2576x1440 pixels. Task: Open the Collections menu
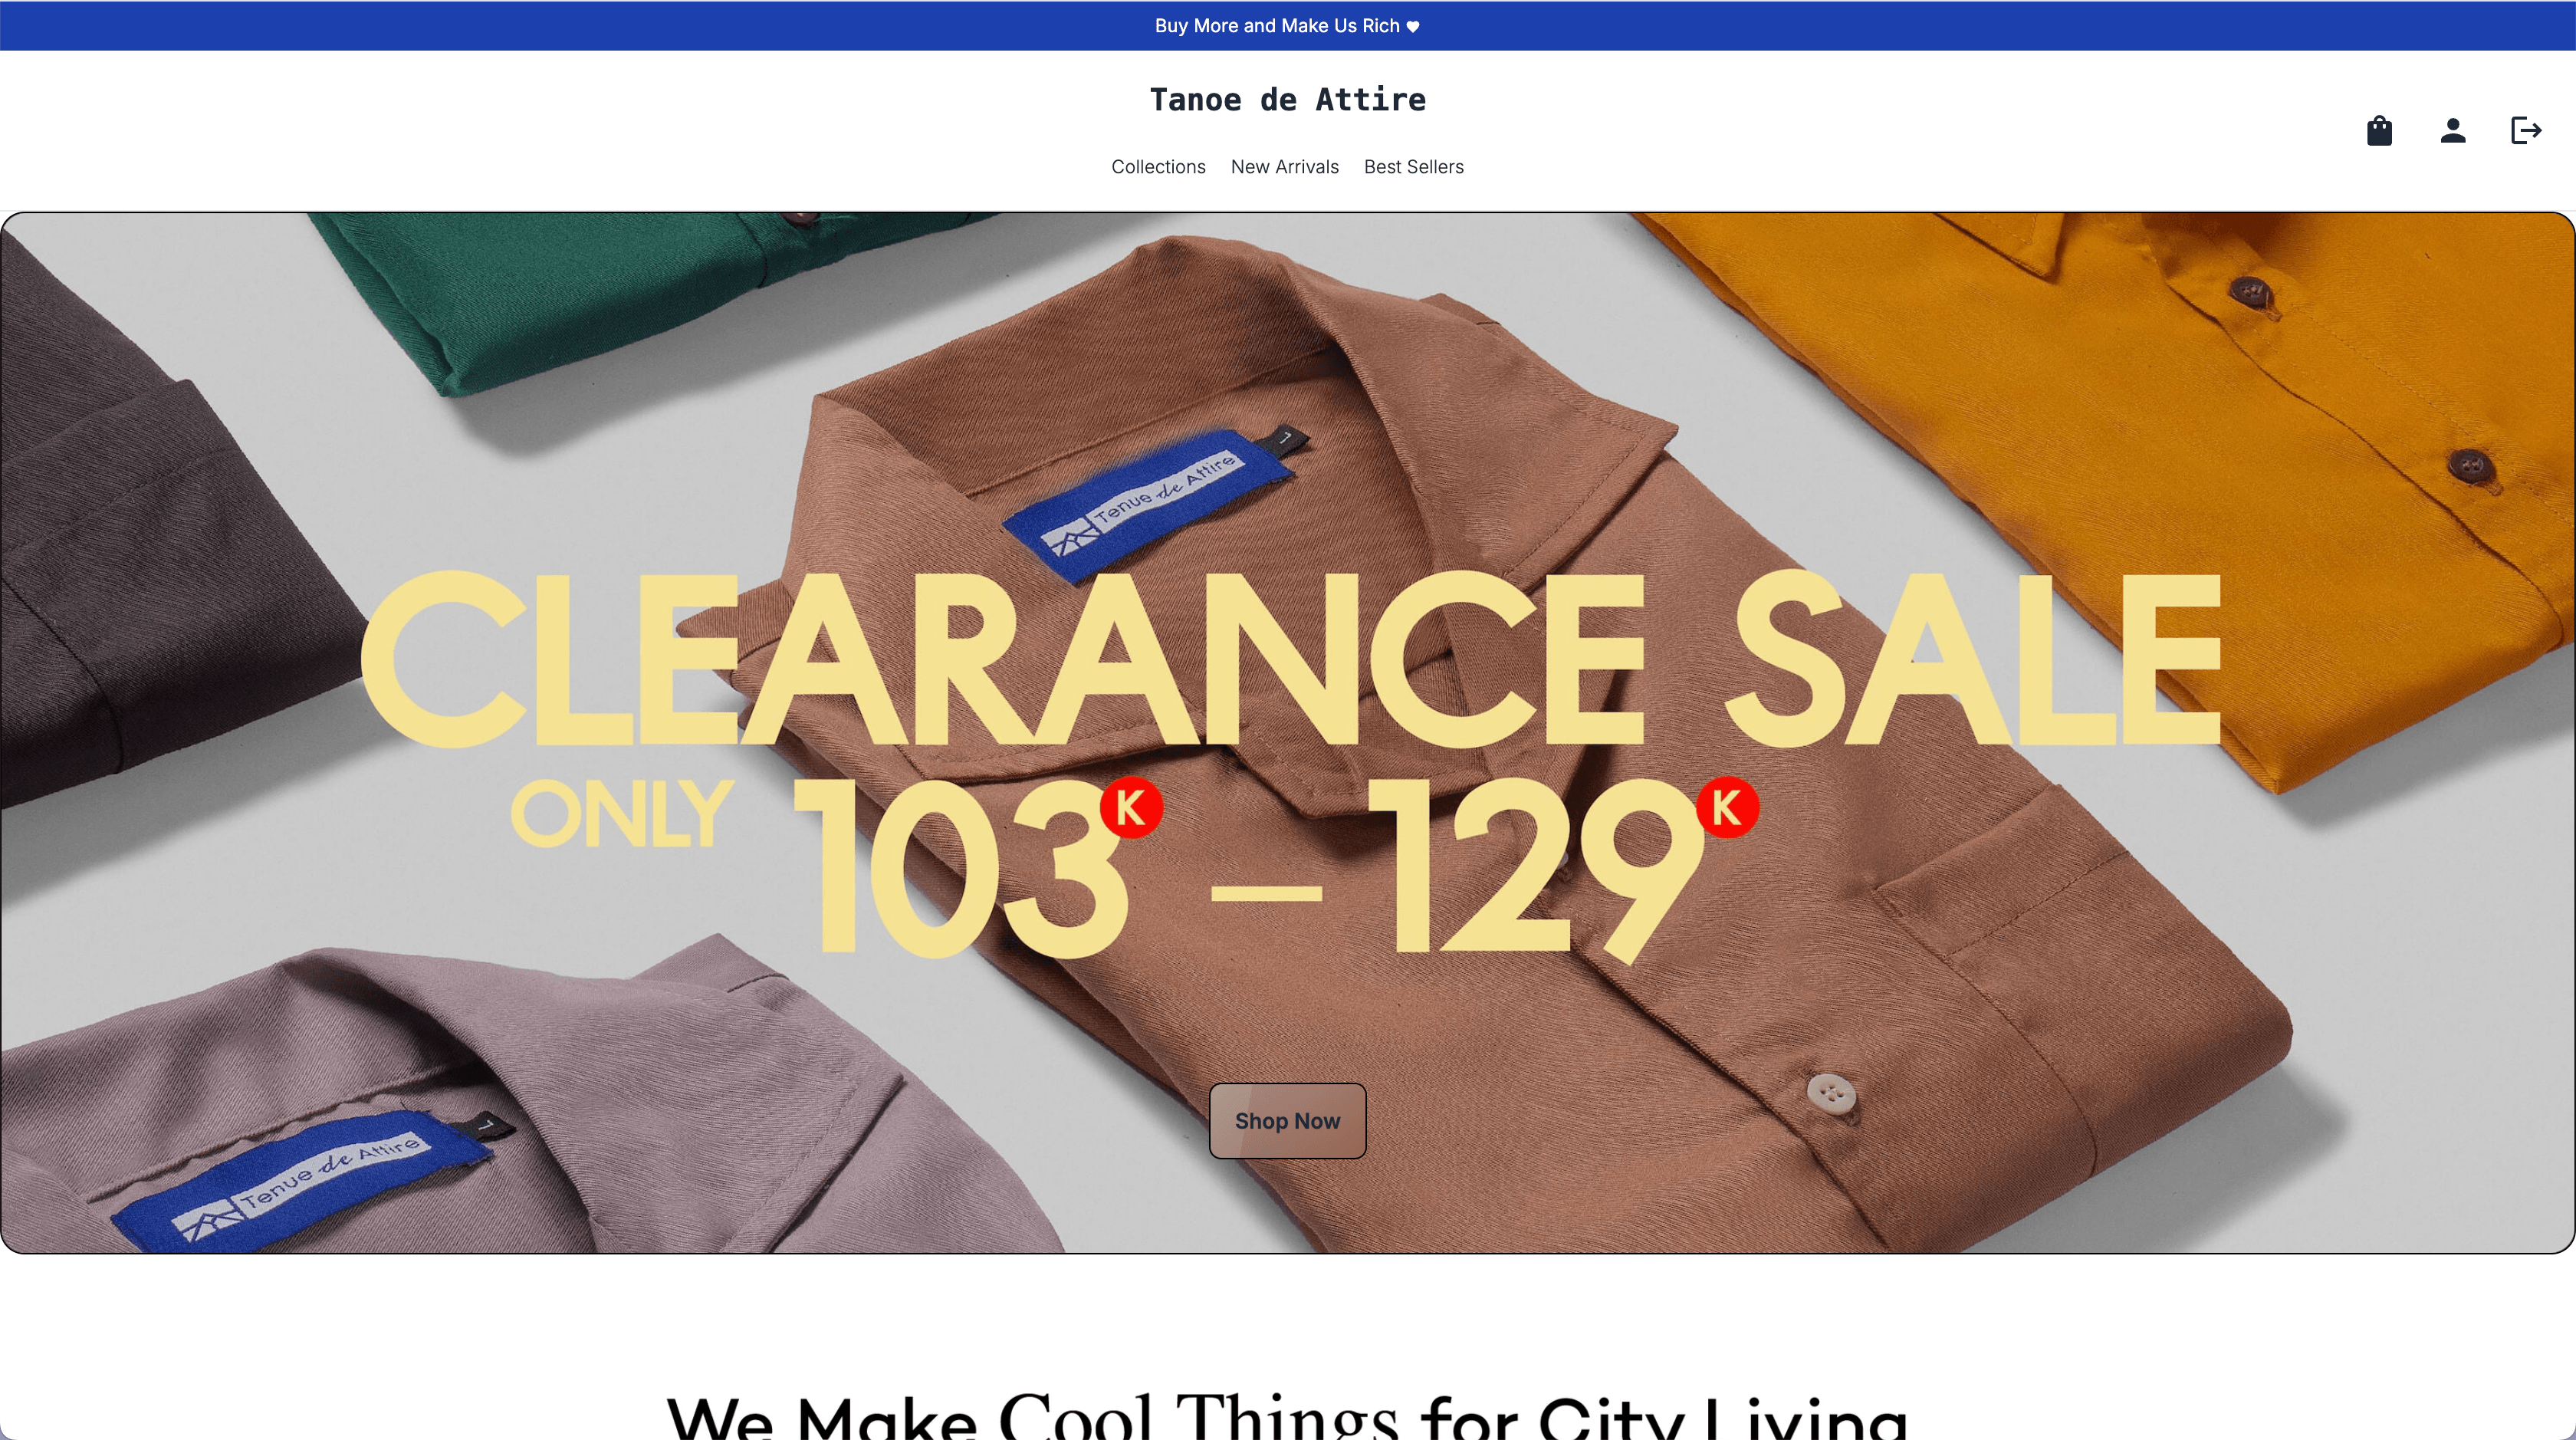(x=1158, y=167)
